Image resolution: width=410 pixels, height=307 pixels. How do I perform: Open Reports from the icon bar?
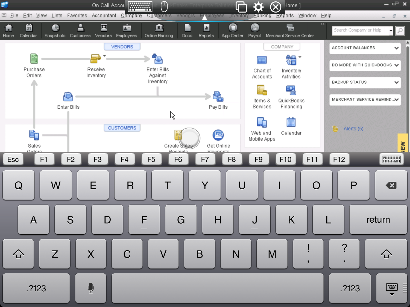pyautogui.click(x=206, y=31)
